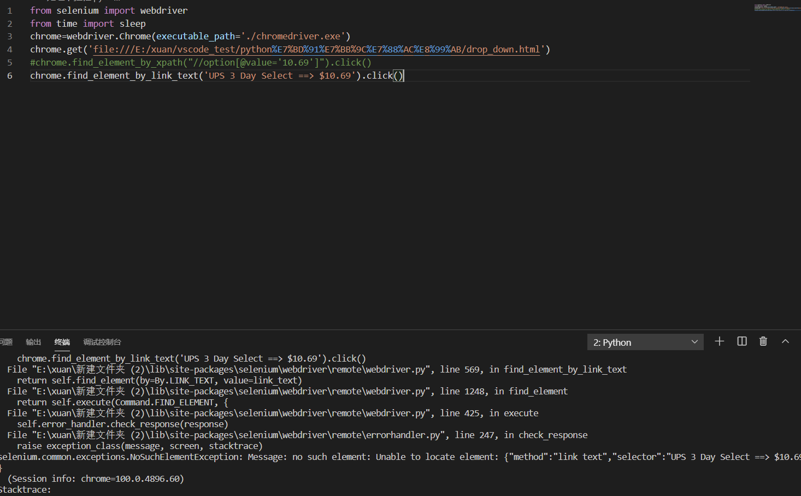Screen dimensions: 801x496
Task: Switch to the 终端 panel tab
Action: pos(62,342)
